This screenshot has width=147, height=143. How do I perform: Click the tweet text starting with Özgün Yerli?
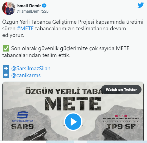pyautogui.click(x=73, y=28)
